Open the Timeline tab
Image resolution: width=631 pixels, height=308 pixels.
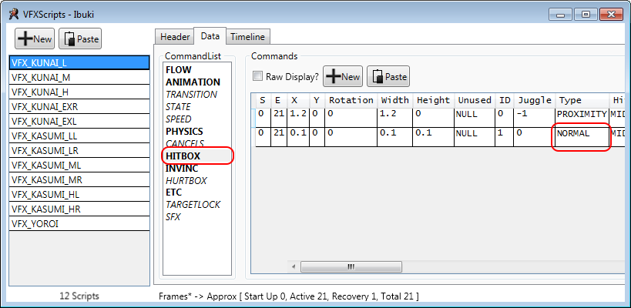(x=247, y=36)
